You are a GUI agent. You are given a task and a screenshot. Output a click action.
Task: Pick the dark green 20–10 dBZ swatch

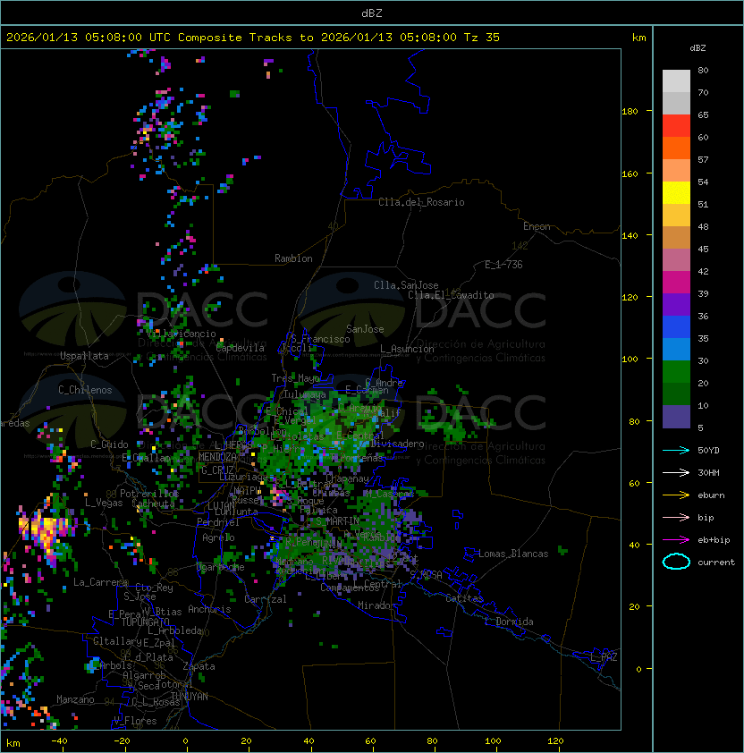pyautogui.click(x=676, y=393)
